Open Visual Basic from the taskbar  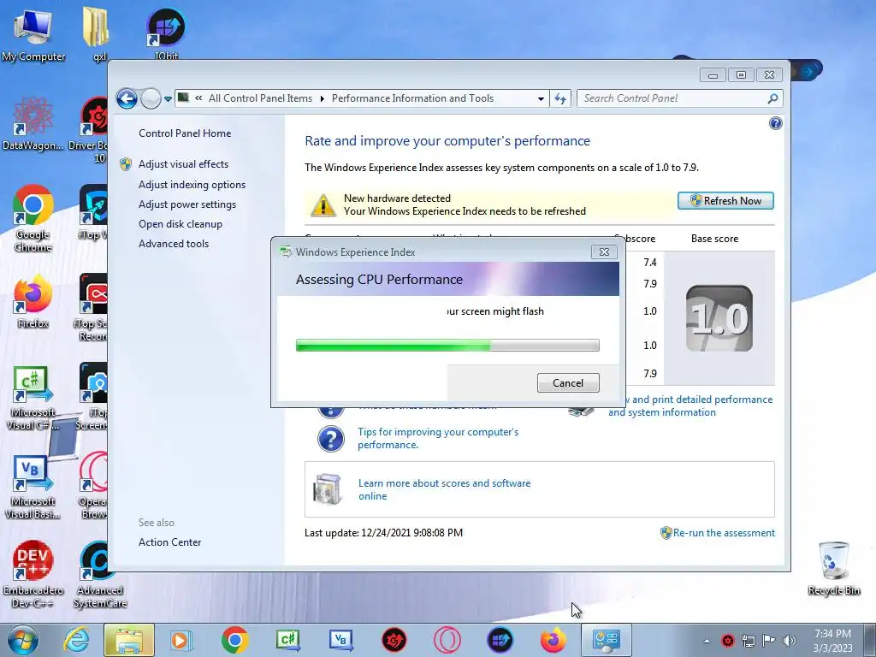coord(340,640)
